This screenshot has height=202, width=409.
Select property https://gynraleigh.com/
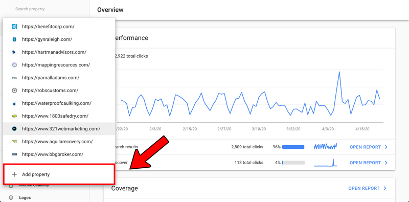point(59,39)
